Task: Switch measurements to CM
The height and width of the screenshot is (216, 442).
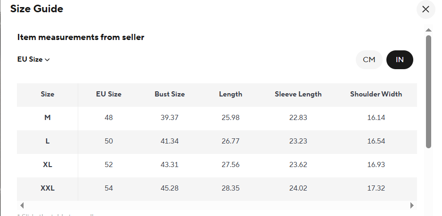Action: (369, 60)
